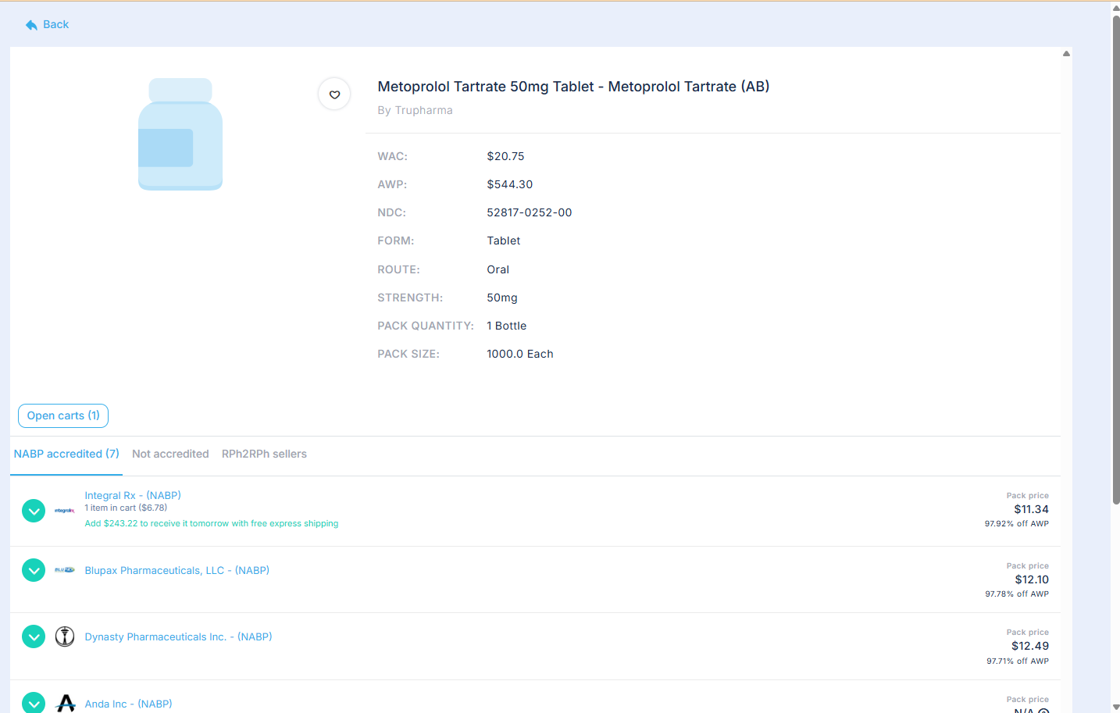Click the Blupax Pharmaceuticals logo icon

[65, 570]
